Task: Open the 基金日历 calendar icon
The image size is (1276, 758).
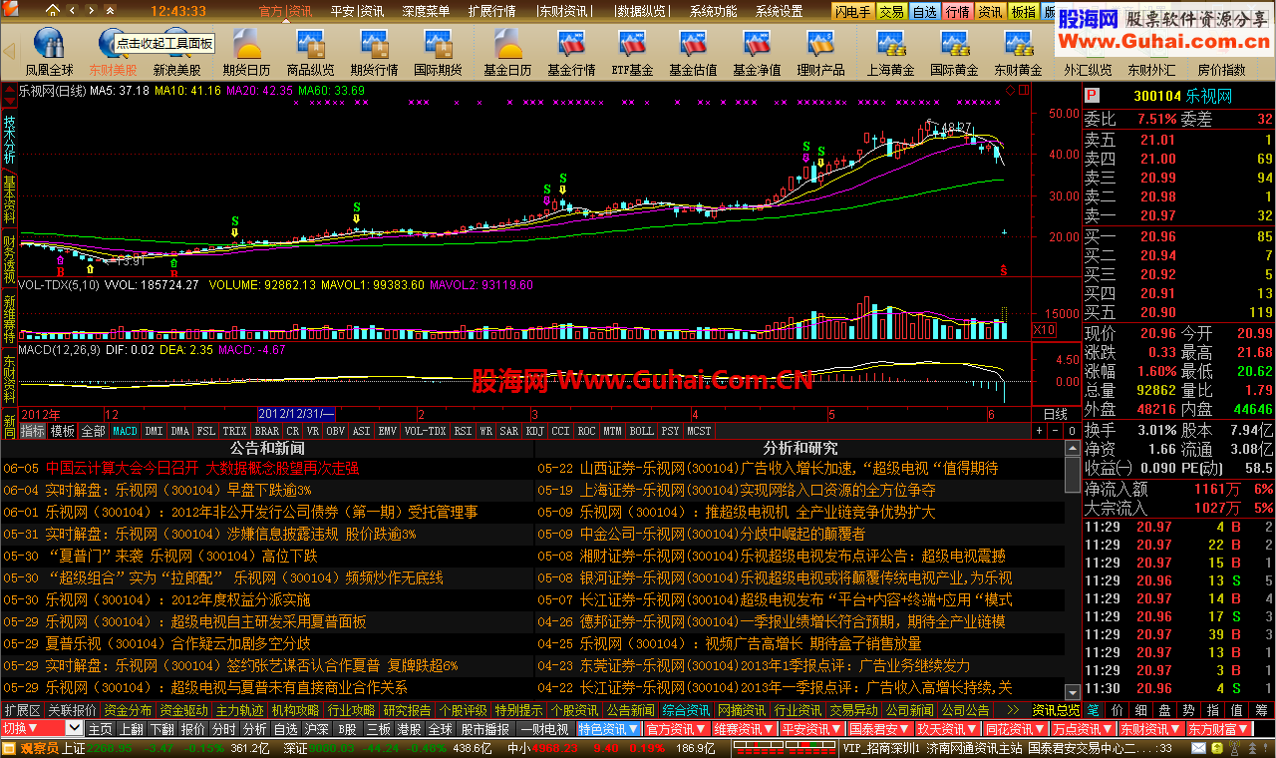Action: [507, 52]
